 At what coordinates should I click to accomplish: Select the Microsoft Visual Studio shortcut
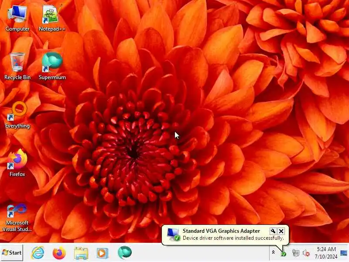pyautogui.click(x=17, y=218)
